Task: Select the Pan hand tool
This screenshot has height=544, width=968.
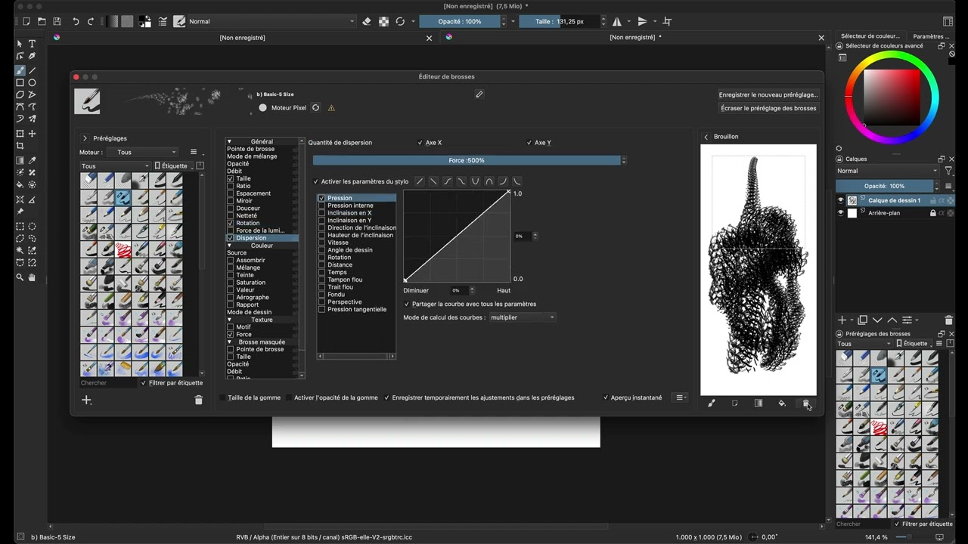Action: [32, 277]
